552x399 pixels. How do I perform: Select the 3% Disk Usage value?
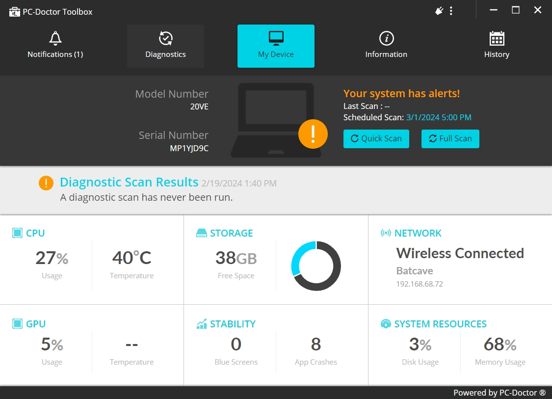click(x=421, y=344)
